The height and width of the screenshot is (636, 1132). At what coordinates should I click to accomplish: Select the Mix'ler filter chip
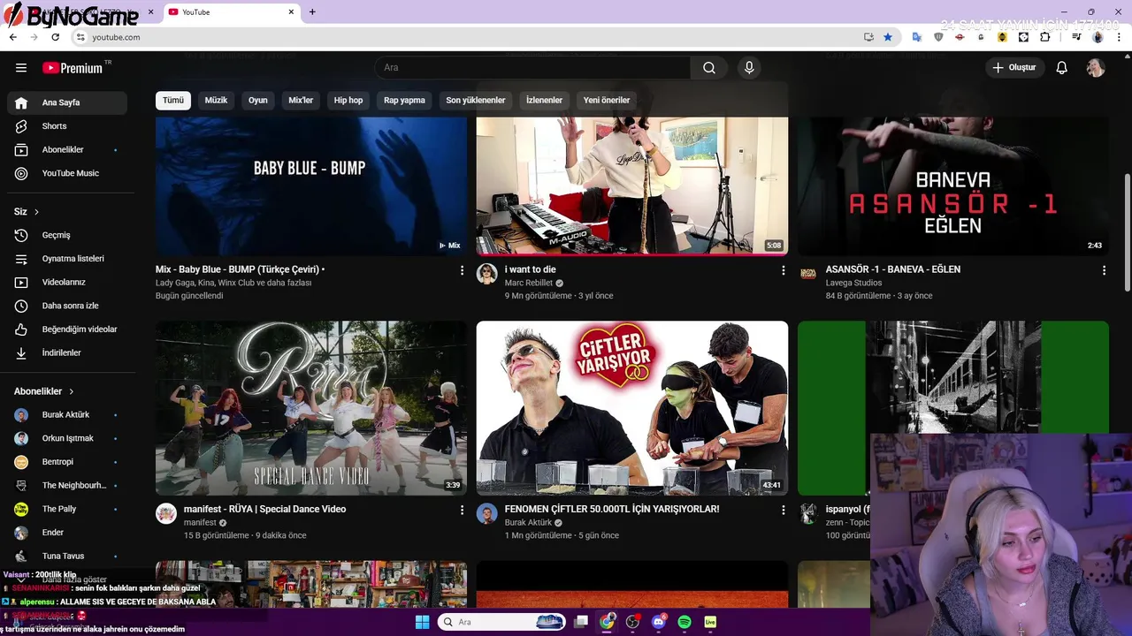[x=301, y=100]
